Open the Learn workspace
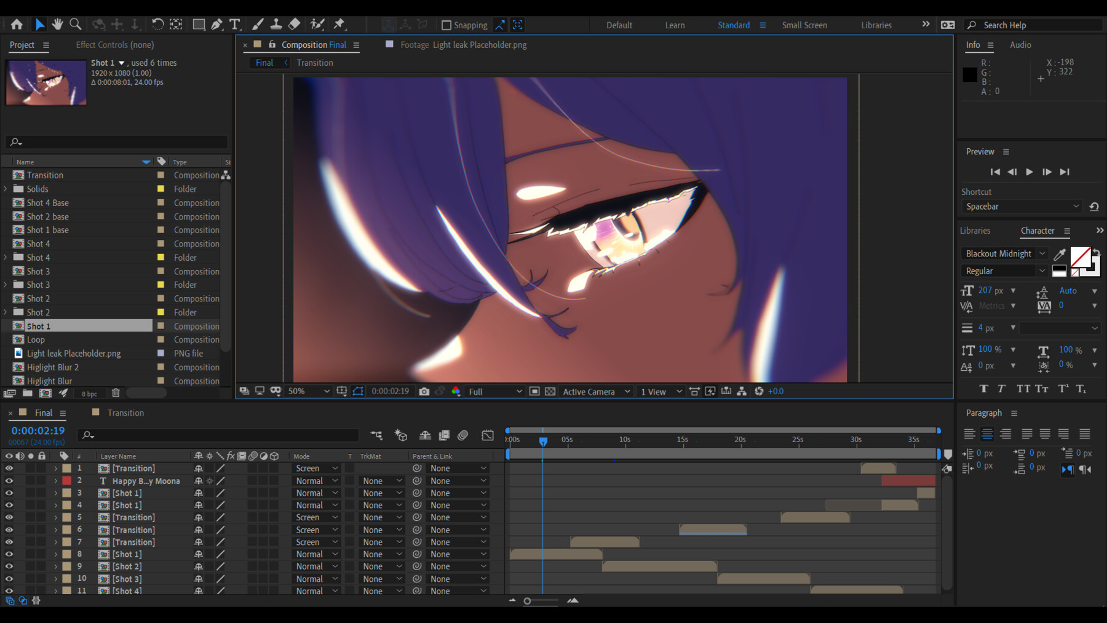Screen dimensions: 1107x623 pyautogui.click(x=675, y=25)
